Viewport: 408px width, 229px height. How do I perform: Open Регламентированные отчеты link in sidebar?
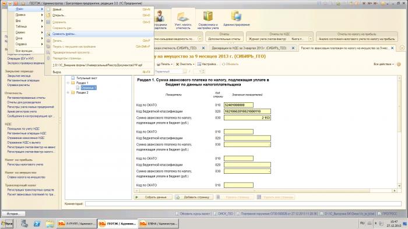click(x=26, y=98)
